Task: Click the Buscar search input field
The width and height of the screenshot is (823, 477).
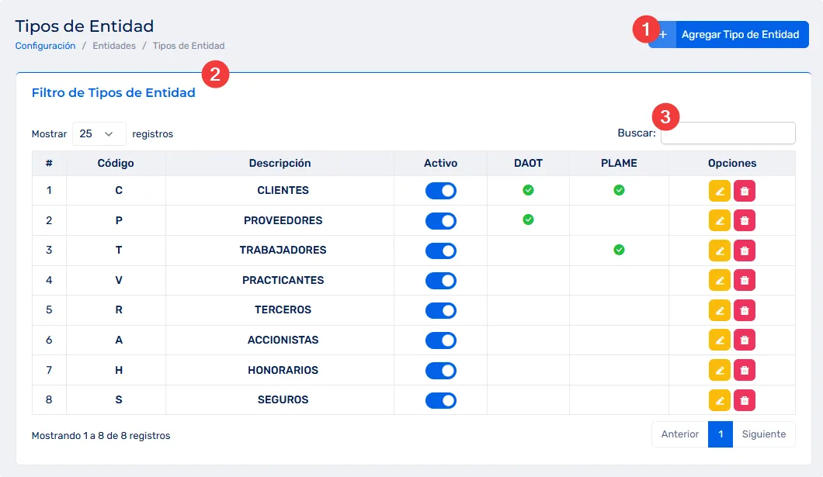Action: point(728,133)
